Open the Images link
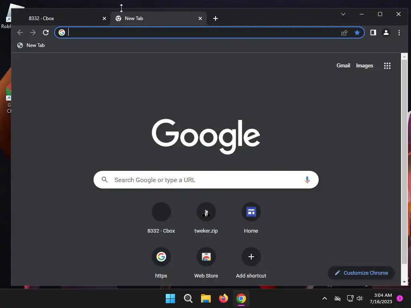Screen dimensions: 411x308 click(364, 65)
